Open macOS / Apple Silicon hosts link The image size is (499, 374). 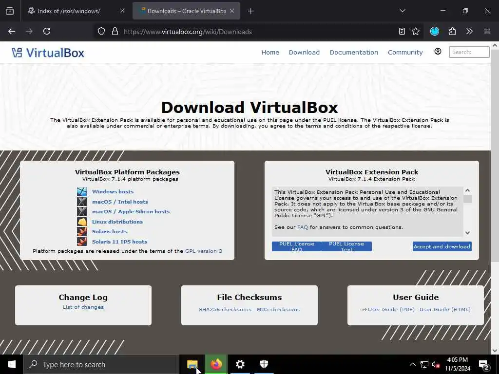[x=131, y=211]
